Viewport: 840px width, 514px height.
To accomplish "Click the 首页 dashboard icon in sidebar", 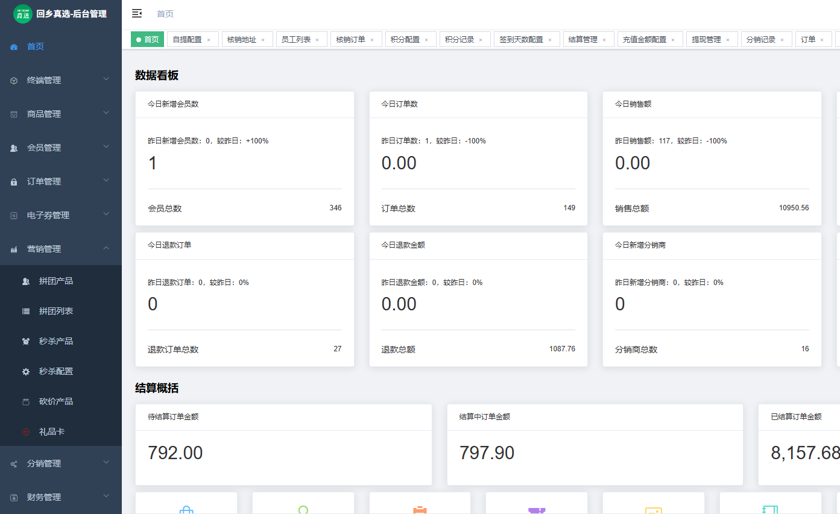I will point(14,46).
